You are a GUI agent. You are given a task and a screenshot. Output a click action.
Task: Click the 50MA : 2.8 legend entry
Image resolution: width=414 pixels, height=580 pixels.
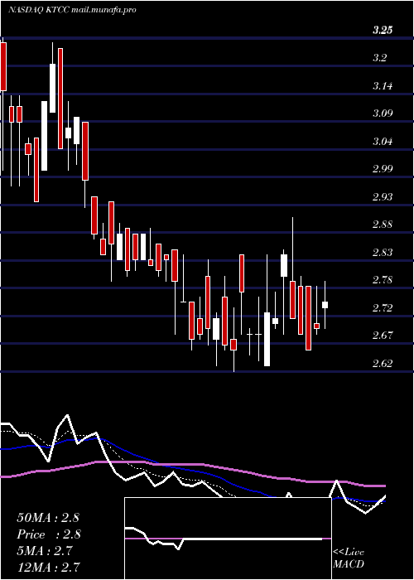pyautogui.click(x=48, y=518)
